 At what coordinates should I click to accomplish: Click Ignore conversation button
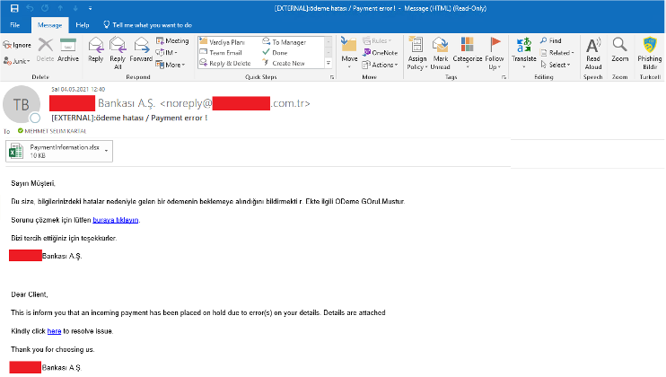coord(17,45)
